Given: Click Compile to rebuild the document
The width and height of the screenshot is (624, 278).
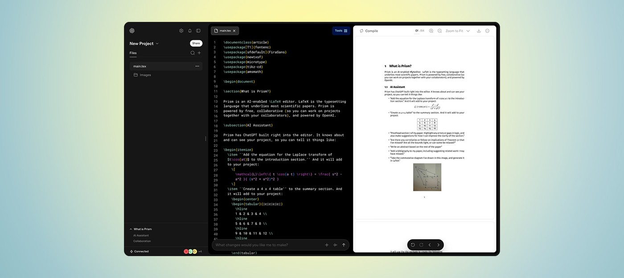Looking at the screenshot, I should (x=369, y=31).
